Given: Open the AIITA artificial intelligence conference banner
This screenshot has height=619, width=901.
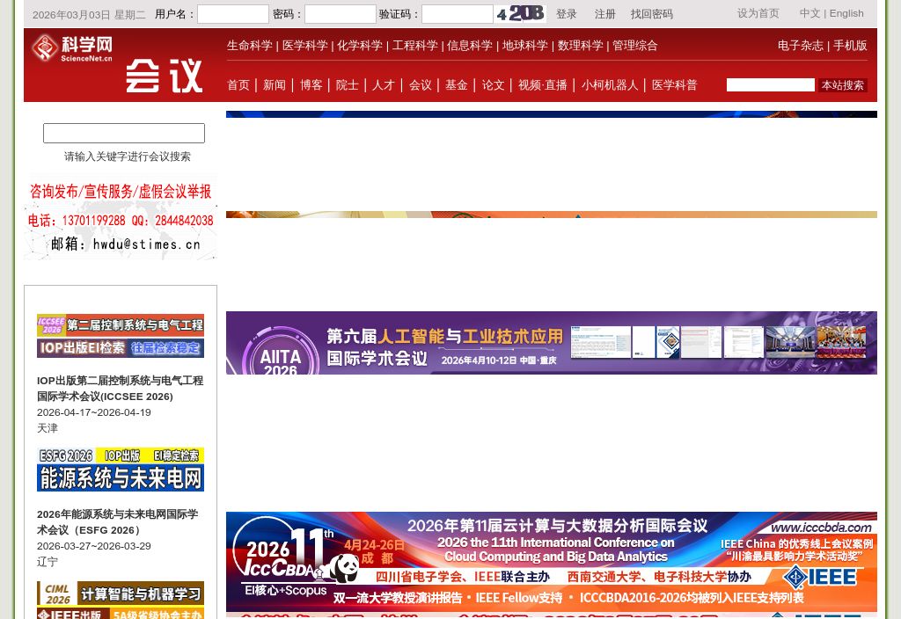Looking at the screenshot, I should pos(552,343).
